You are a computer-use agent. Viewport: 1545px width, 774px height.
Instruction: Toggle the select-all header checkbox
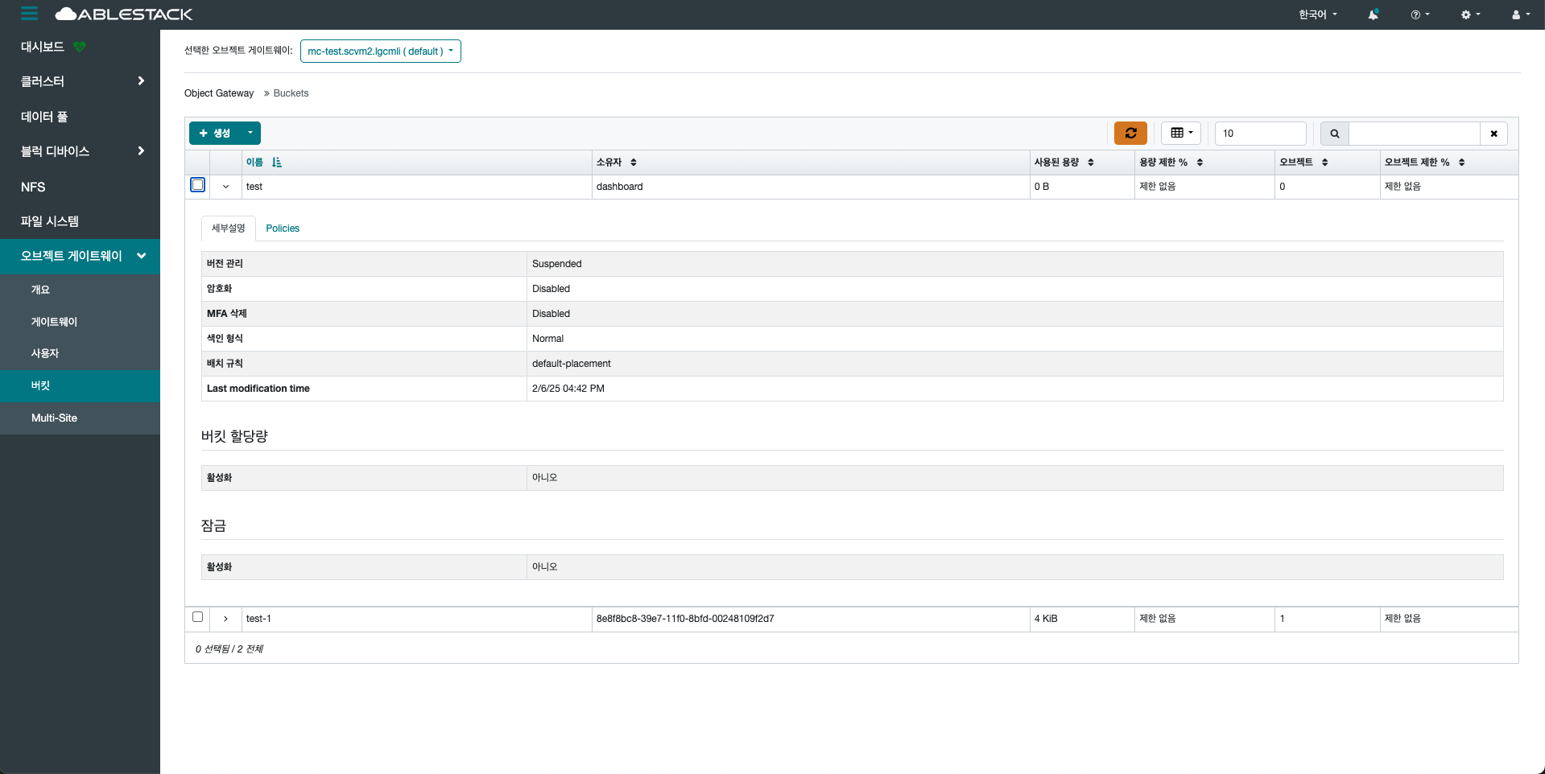[x=197, y=163]
